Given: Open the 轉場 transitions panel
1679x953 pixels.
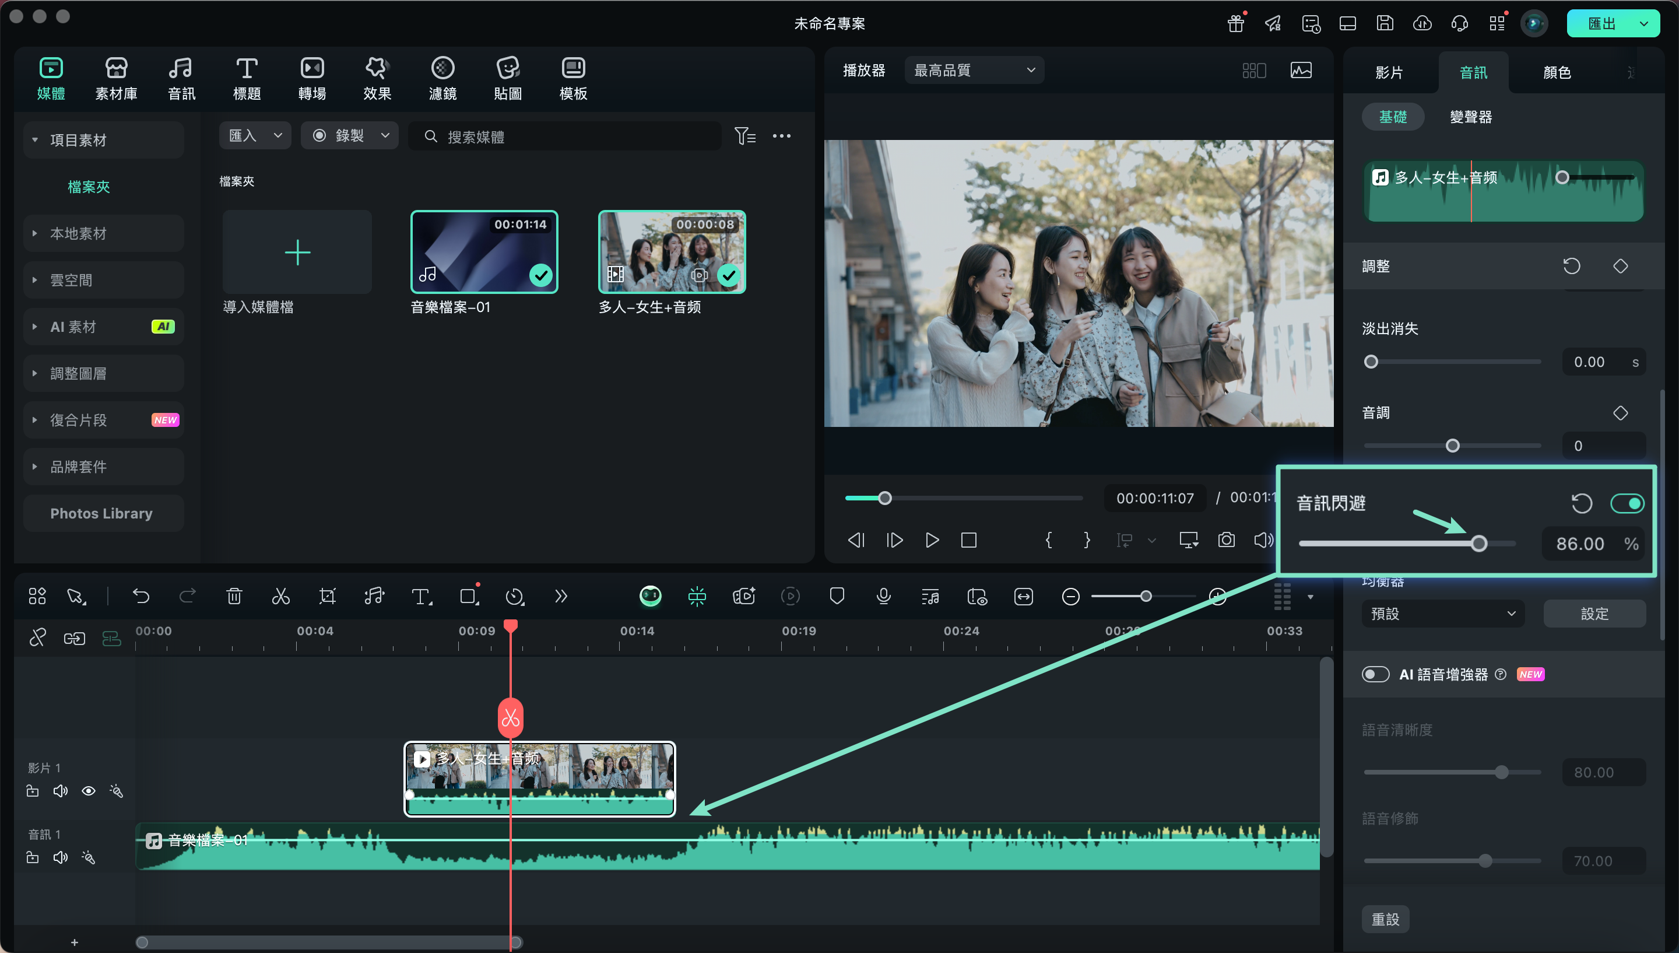Looking at the screenshot, I should (312, 79).
